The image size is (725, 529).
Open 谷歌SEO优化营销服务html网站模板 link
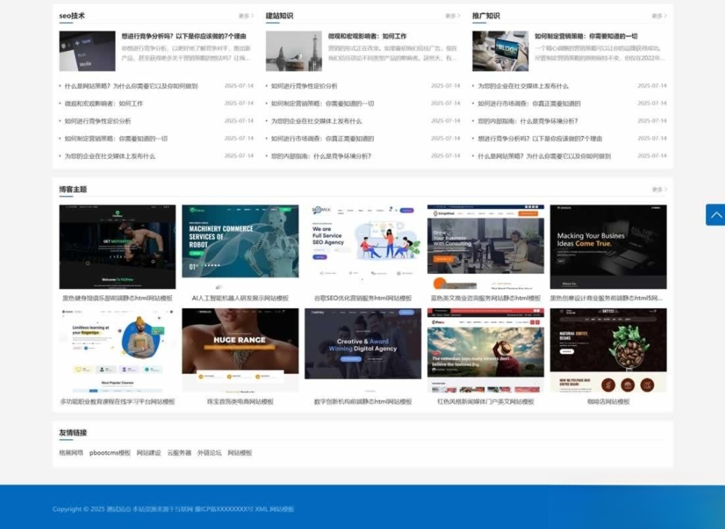[363, 298]
